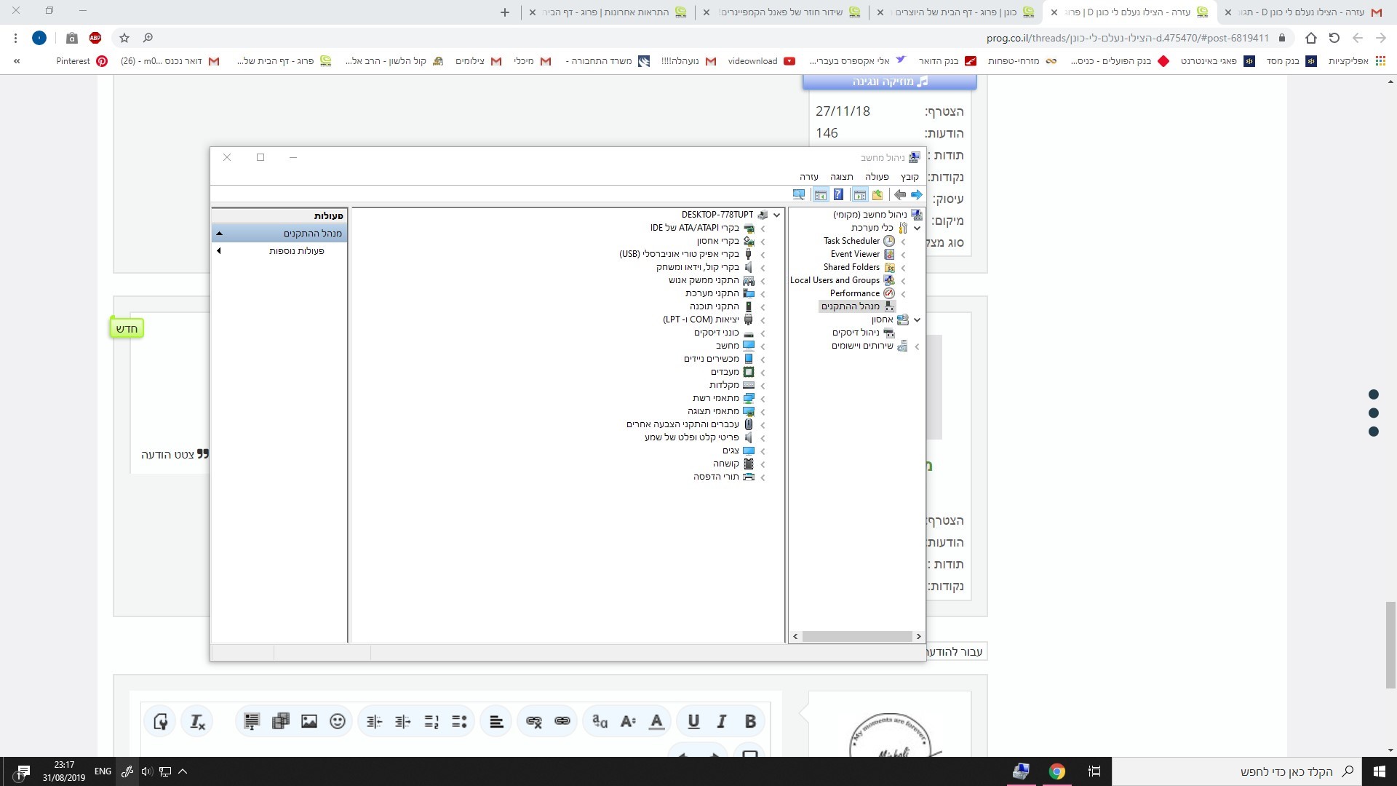Click the insert link icon in the editor

click(562, 721)
